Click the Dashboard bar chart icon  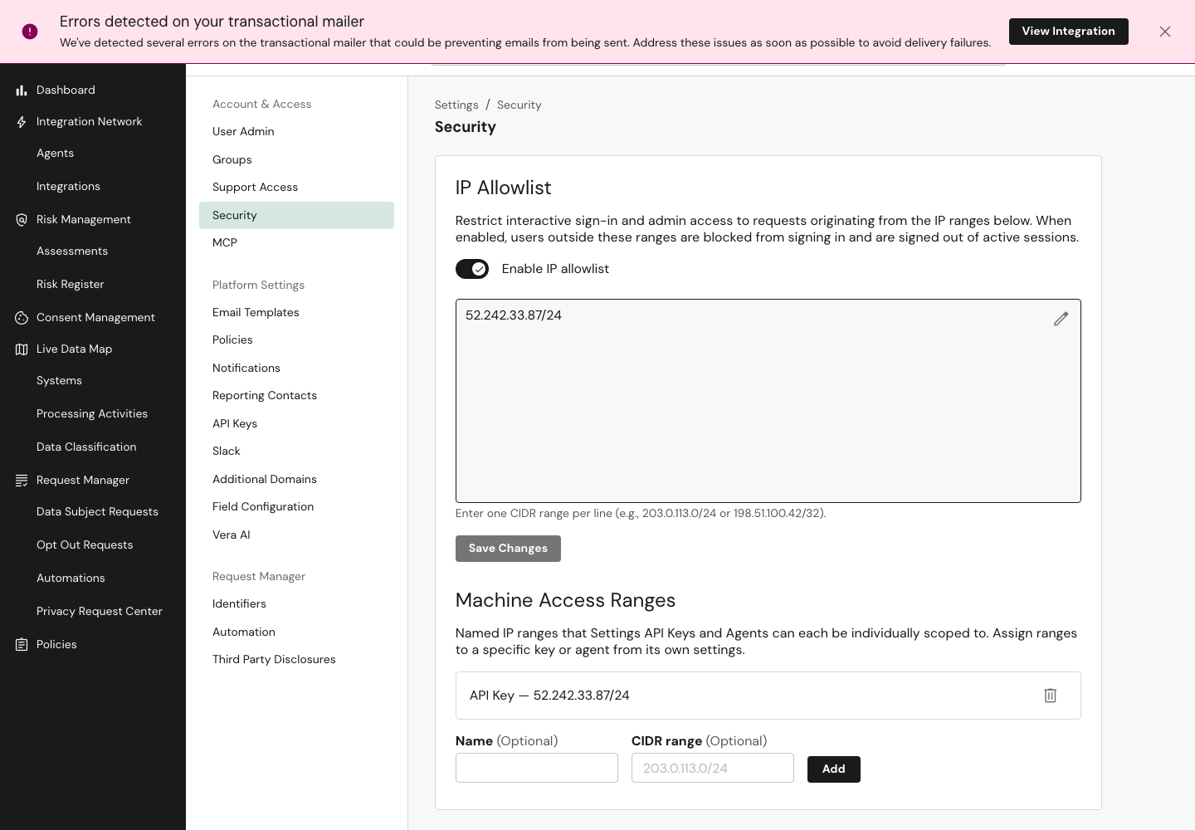click(22, 90)
